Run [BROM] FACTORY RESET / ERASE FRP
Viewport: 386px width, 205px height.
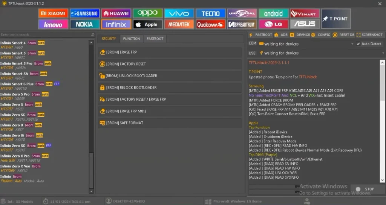pos(170,99)
